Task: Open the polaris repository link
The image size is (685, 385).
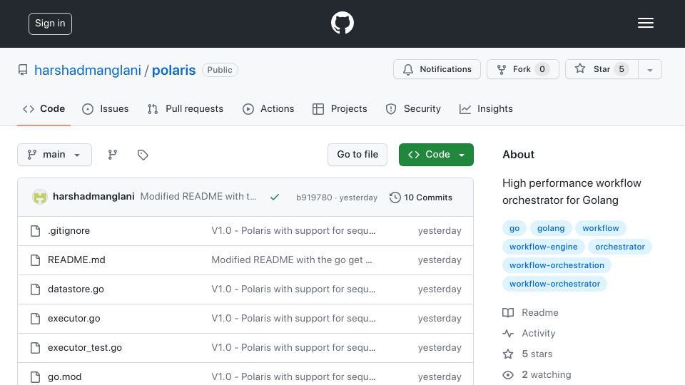Action: click(173, 70)
